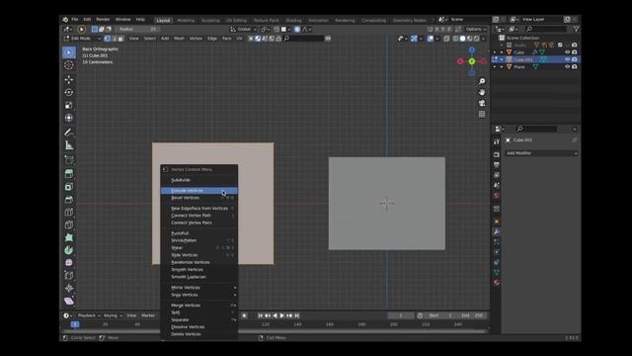Choose Merge Vertices from context menu
This screenshot has height=356, width=632.
pos(199,306)
